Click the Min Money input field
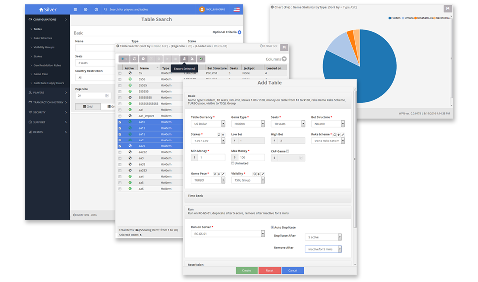 pos(211,157)
